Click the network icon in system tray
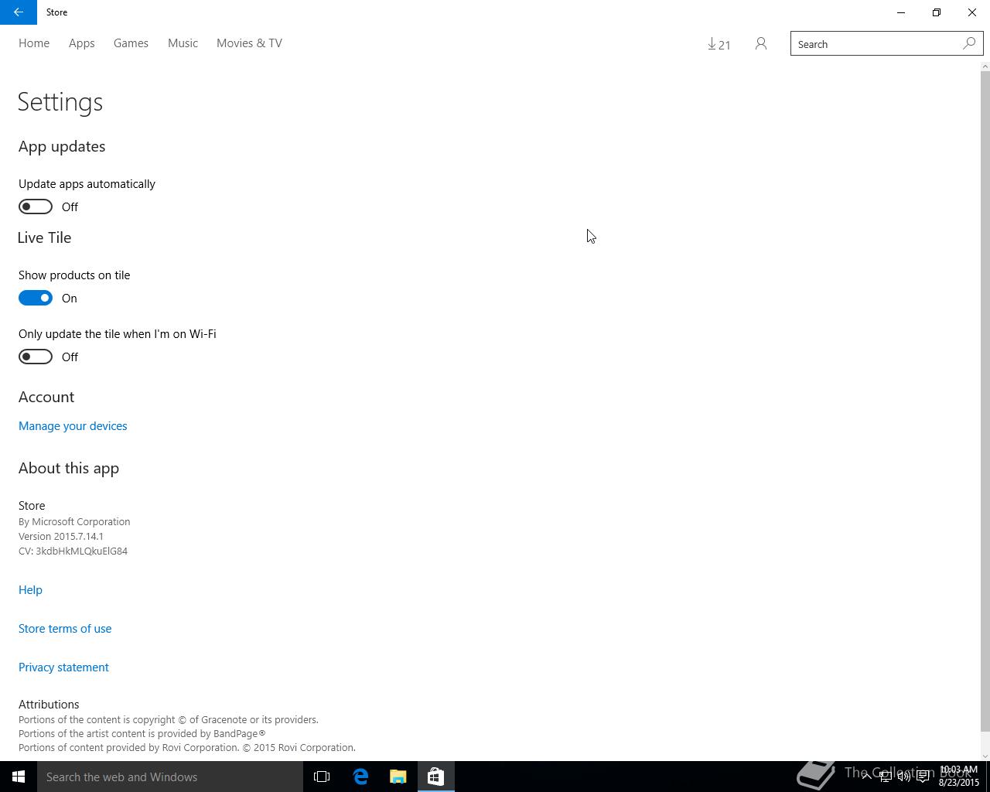Image resolution: width=990 pixels, height=792 pixels. coord(885,777)
